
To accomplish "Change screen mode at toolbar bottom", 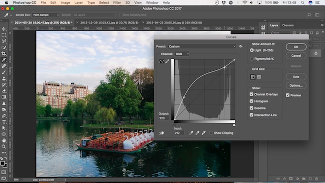I will click(4, 178).
